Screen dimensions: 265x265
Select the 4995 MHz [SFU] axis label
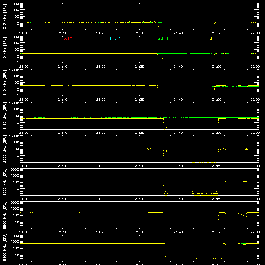point(4,182)
